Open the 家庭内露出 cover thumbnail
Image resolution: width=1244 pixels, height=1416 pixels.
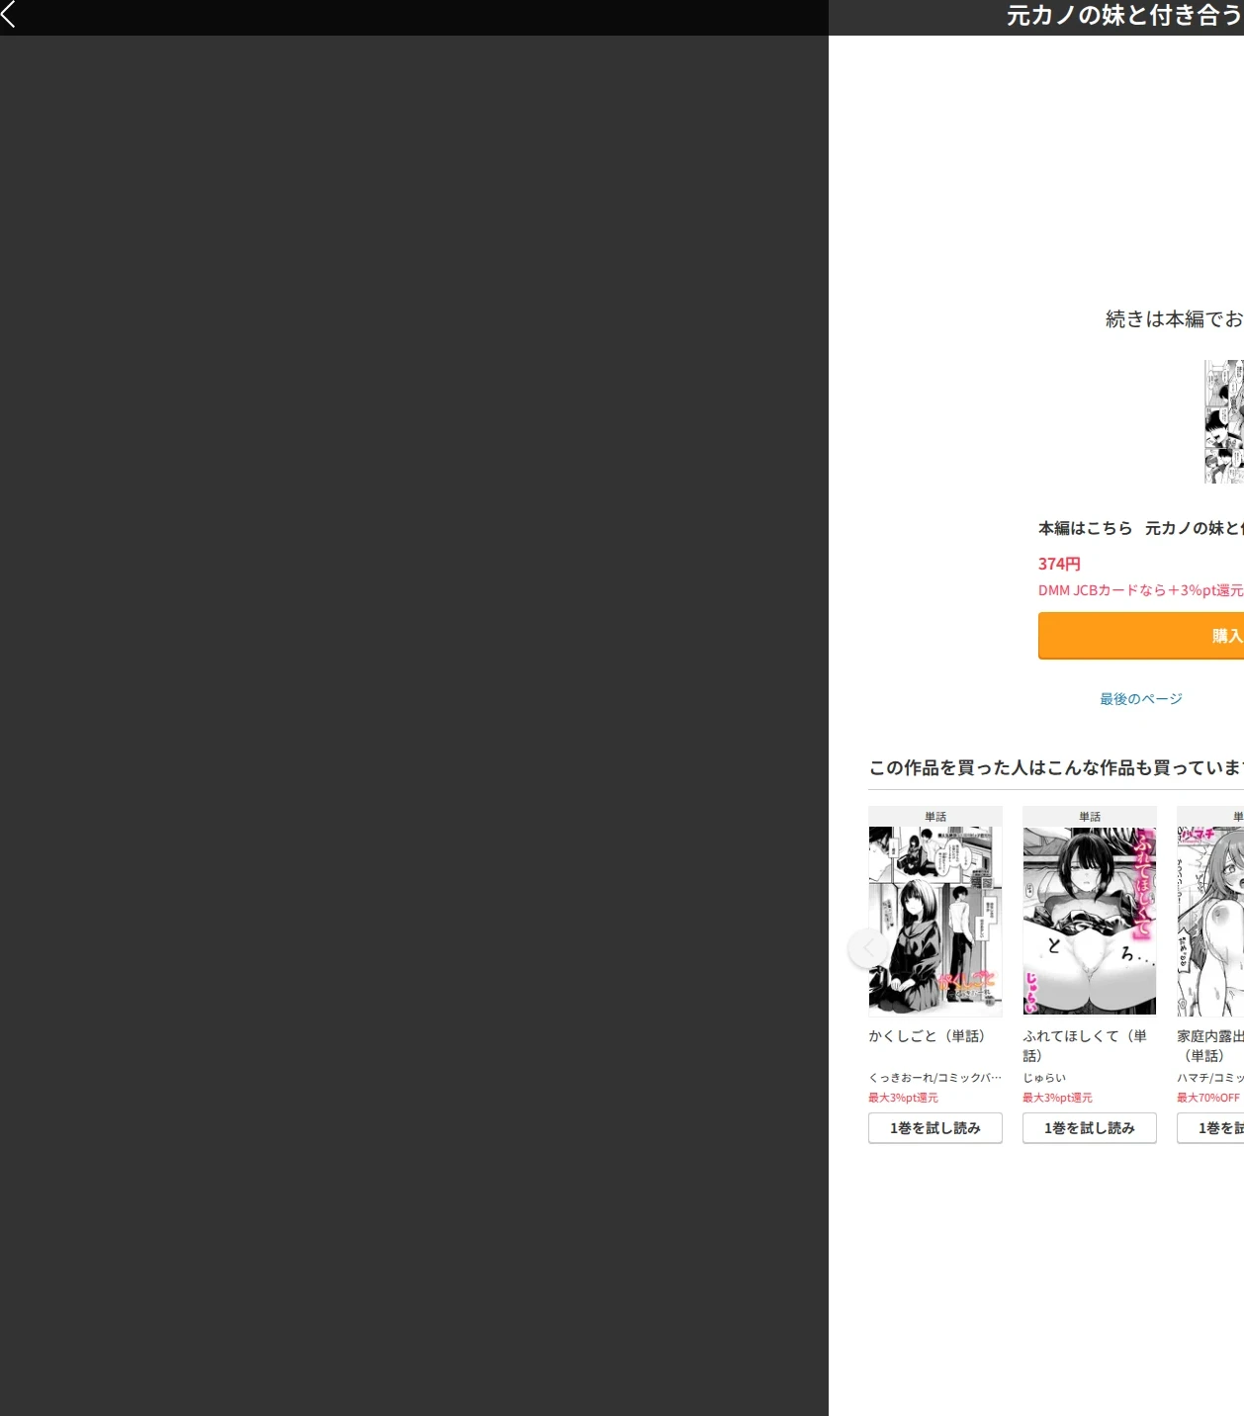click(1210, 921)
